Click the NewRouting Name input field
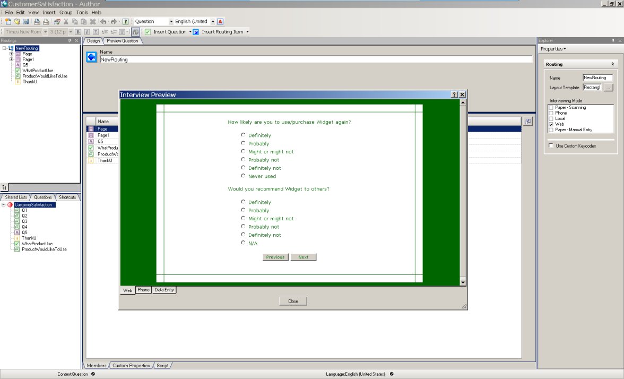 316,59
